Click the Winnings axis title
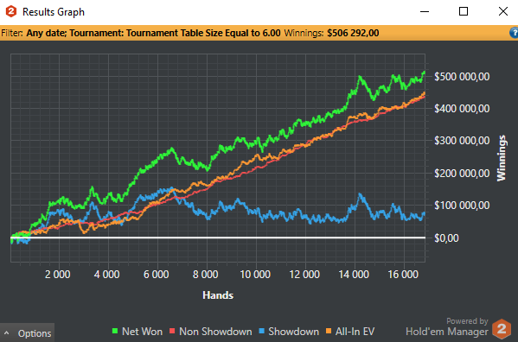This screenshot has width=518, height=342. click(502, 158)
